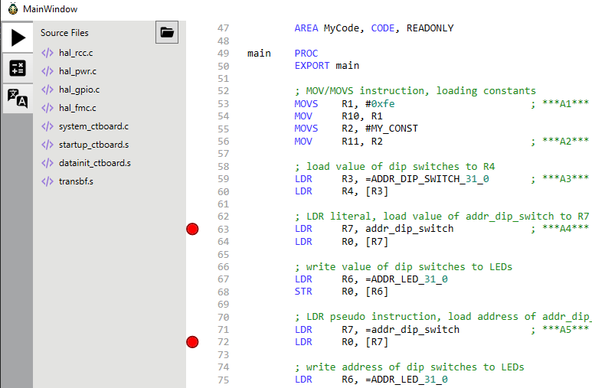This screenshot has height=388, width=592.
Task: Open datainit_ctboard.s file
Action: pyautogui.click(x=94, y=163)
